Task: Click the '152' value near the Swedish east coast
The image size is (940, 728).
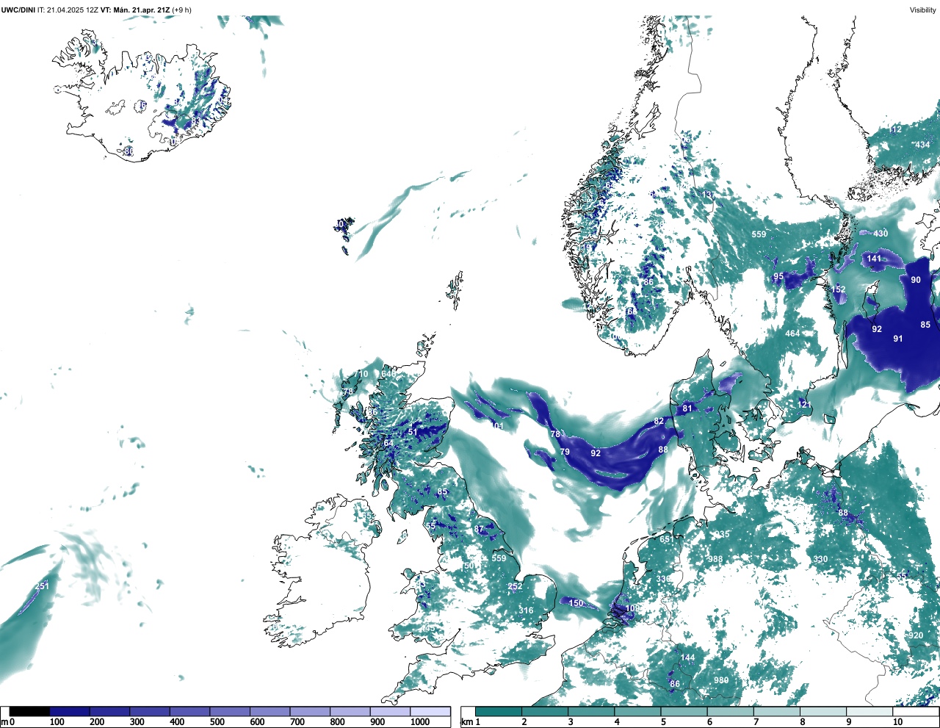Action: coord(839,289)
